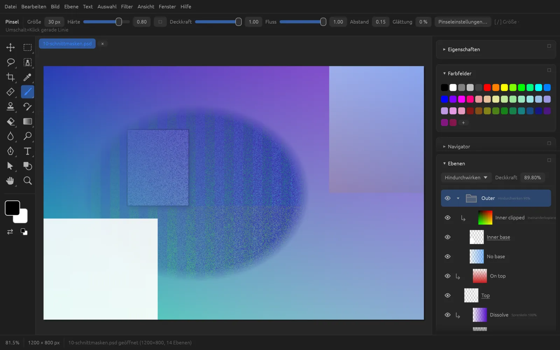Screen dimensions: 560x350
Task: Switch to the 10-schnittmasken.psd tab
Action: pos(67,44)
